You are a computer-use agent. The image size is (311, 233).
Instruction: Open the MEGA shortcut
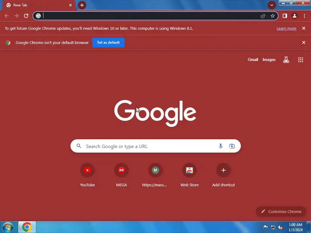(x=121, y=175)
